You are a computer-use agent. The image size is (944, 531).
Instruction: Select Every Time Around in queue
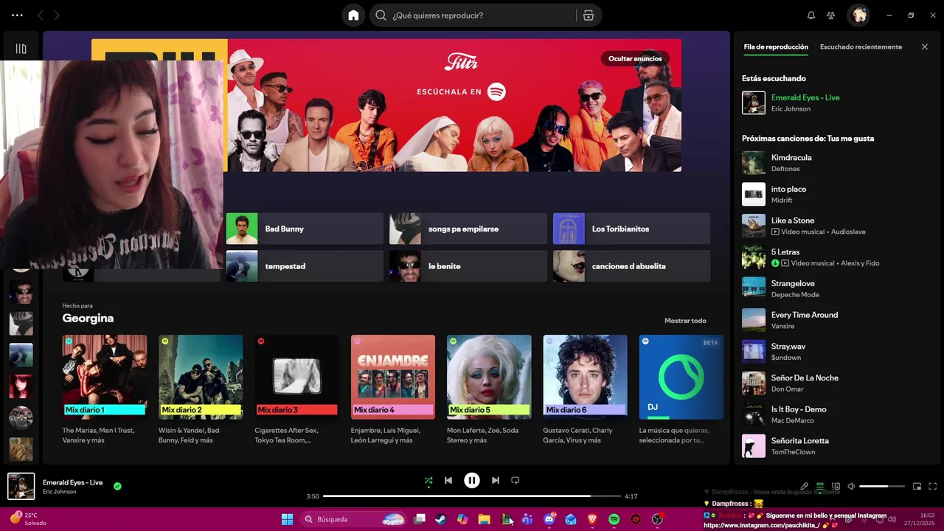(x=836, y=320)
